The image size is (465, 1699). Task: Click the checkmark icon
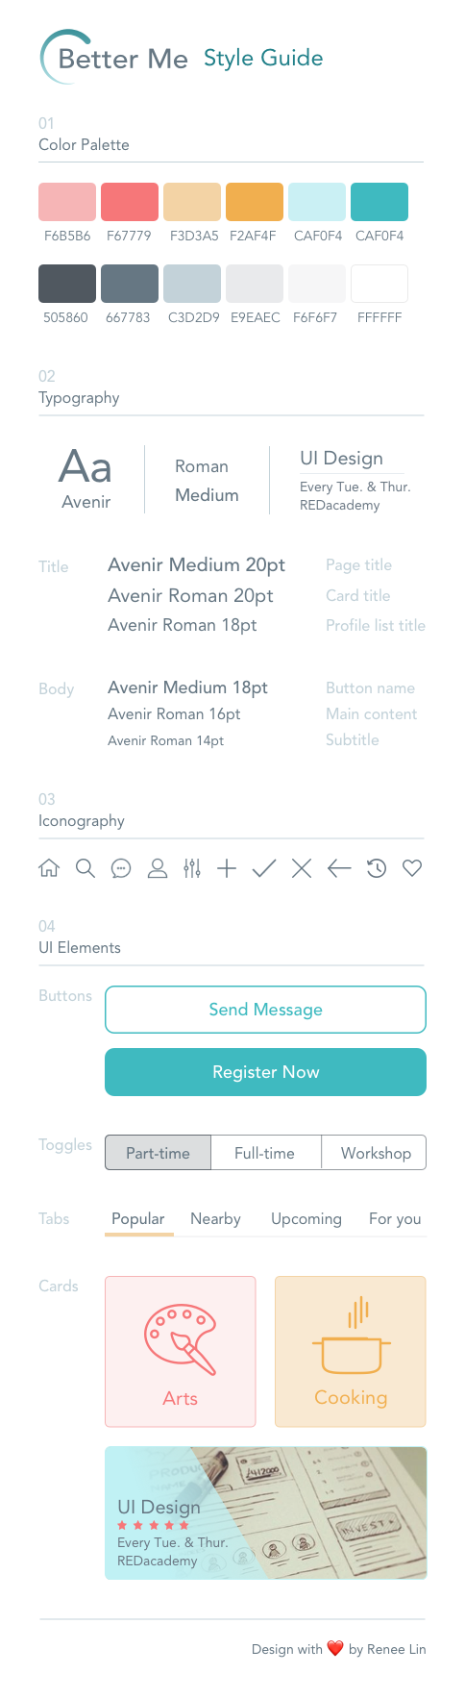[x=264, y=868]
